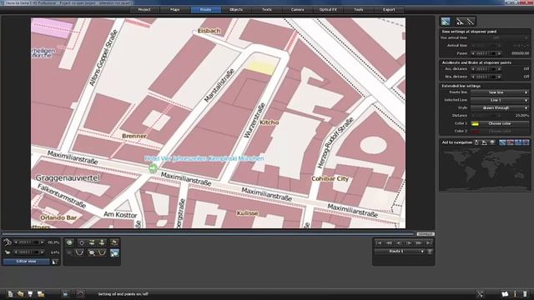Viewport: 534px width, 300px height.
Task: Click the small button at the timeline's right end
Action: pos(426,234)
